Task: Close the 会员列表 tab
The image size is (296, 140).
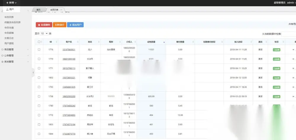Action: pos(61,10)
